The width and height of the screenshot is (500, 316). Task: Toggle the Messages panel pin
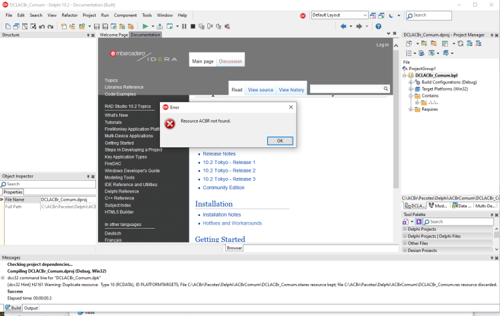492,258
